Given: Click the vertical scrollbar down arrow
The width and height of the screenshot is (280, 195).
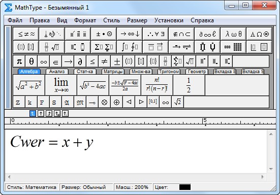Looking at the screenshot, I should point(271,169).
